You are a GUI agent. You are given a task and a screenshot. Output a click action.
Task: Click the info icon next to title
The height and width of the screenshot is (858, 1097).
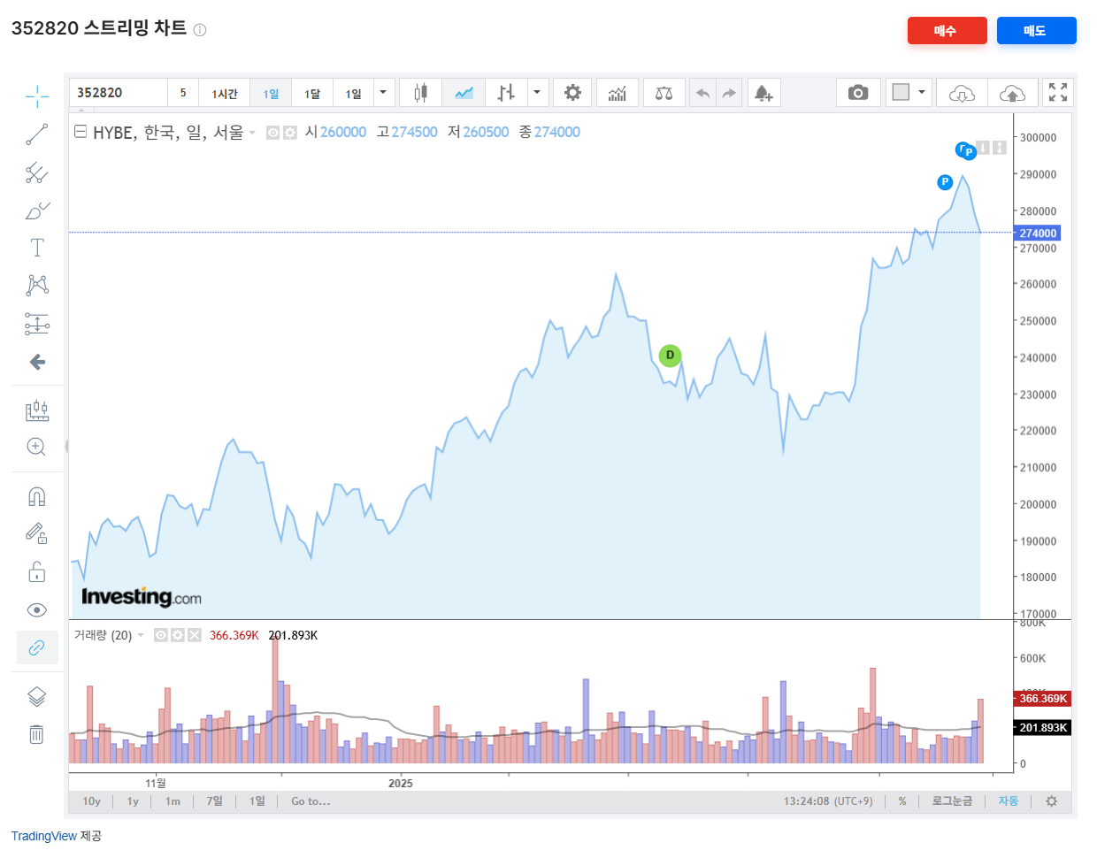pos(200,30)
